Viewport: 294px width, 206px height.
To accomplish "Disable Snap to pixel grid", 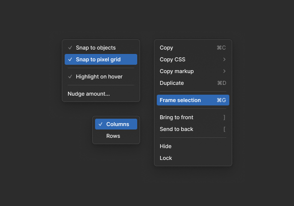I will pyautogui.click(x=98, y=59).
